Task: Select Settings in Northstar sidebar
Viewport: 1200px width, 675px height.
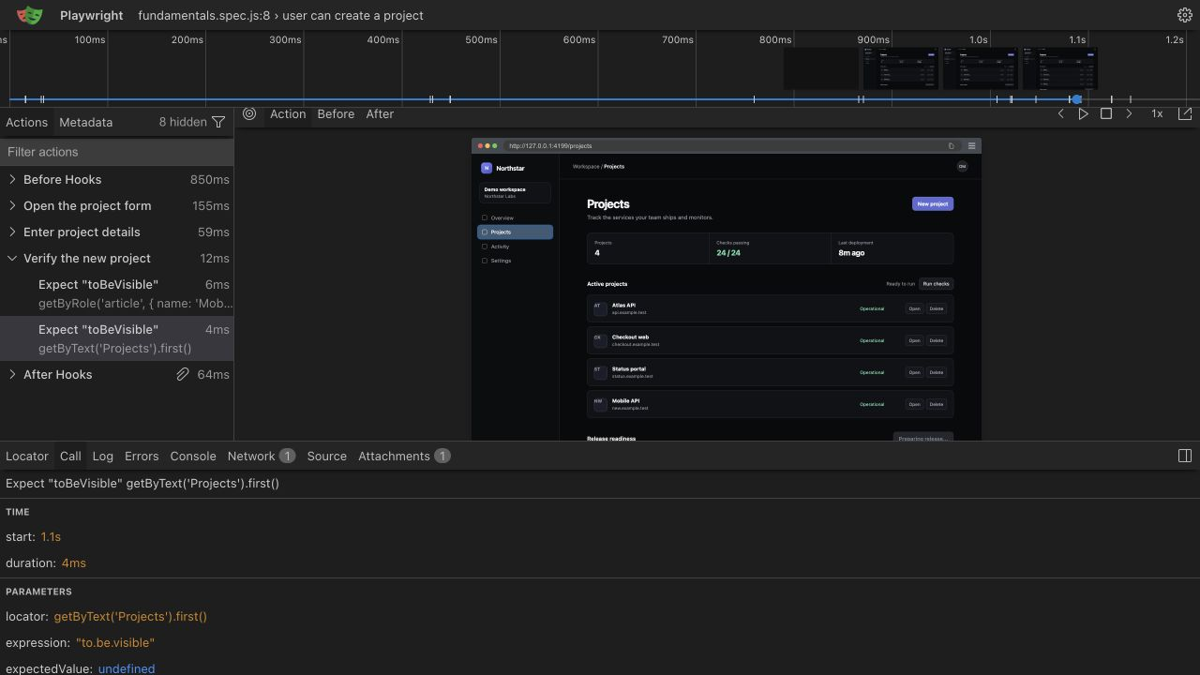Action: coord(515,261)
